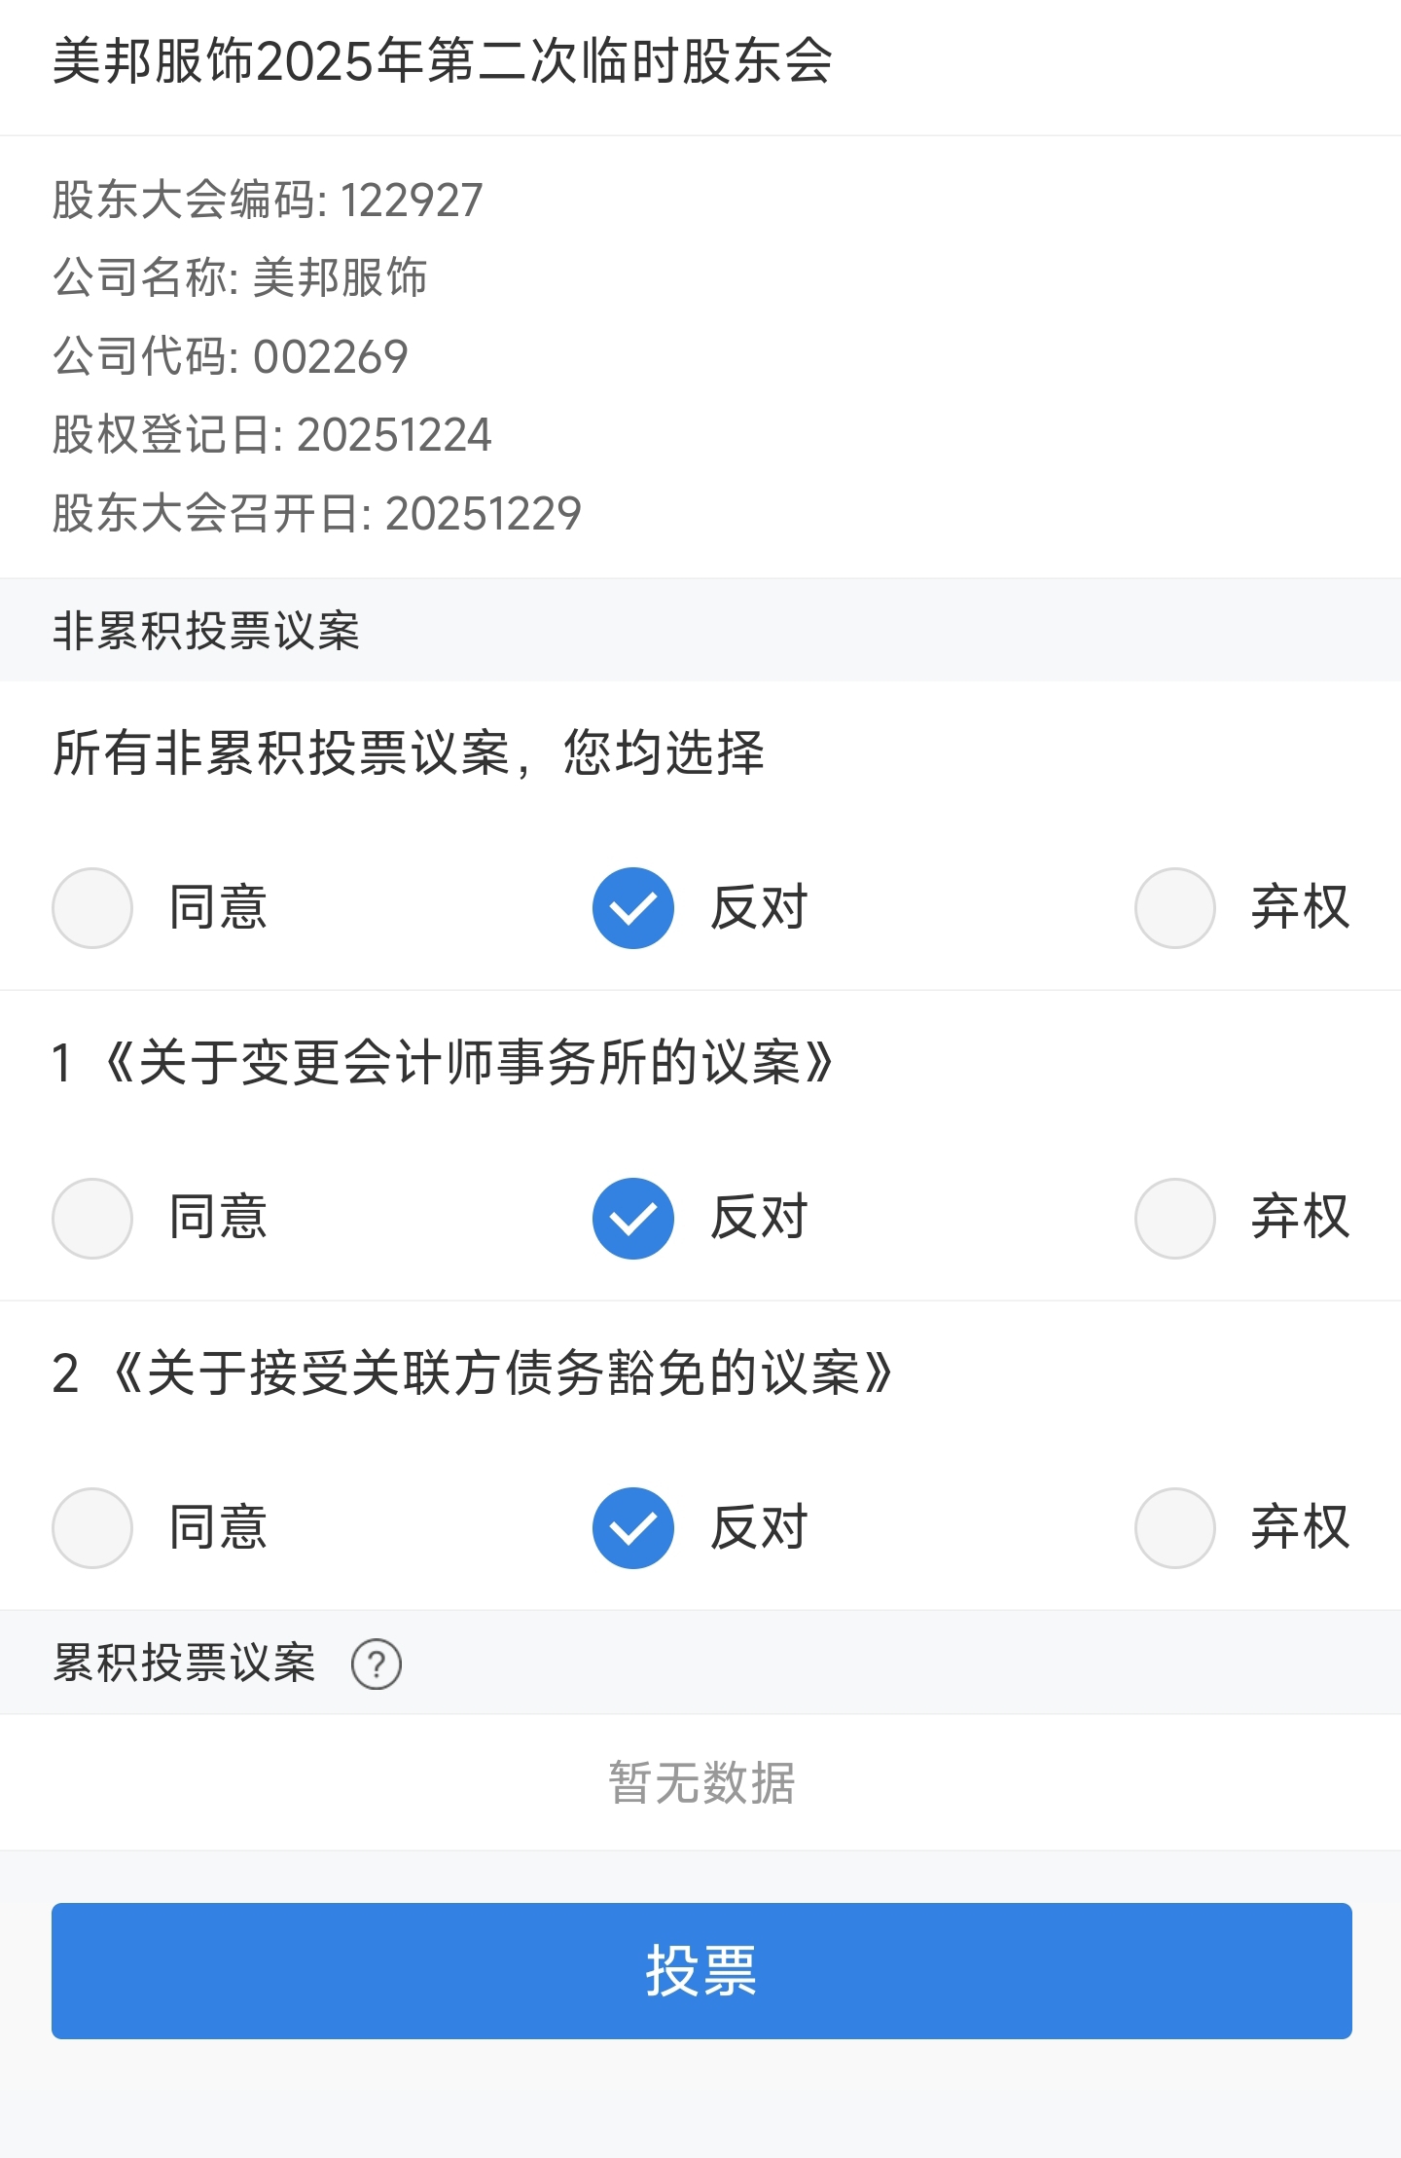
Task: Click the 非累积投票议案 section header
Action: 206,631
